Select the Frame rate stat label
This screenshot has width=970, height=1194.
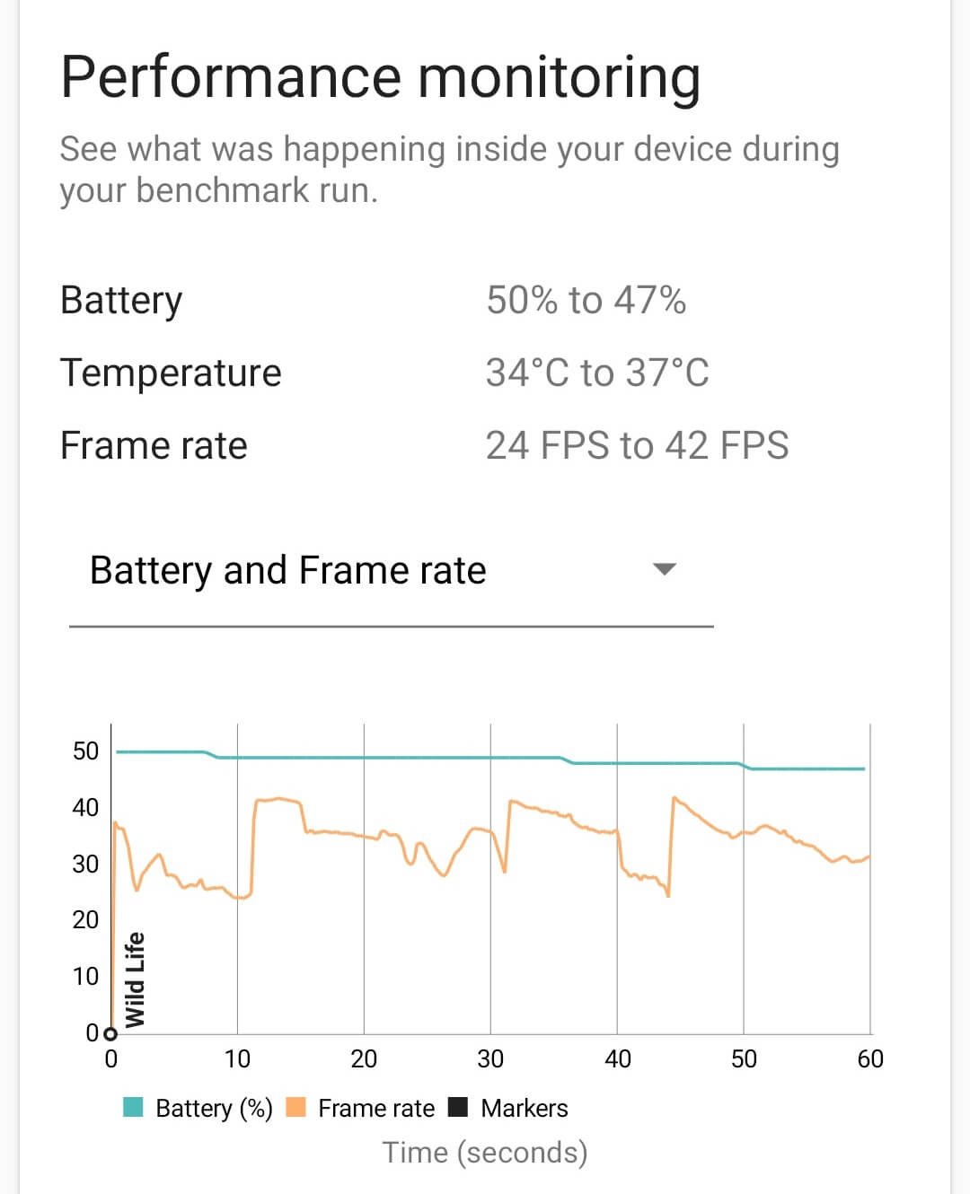coord(154,444)
